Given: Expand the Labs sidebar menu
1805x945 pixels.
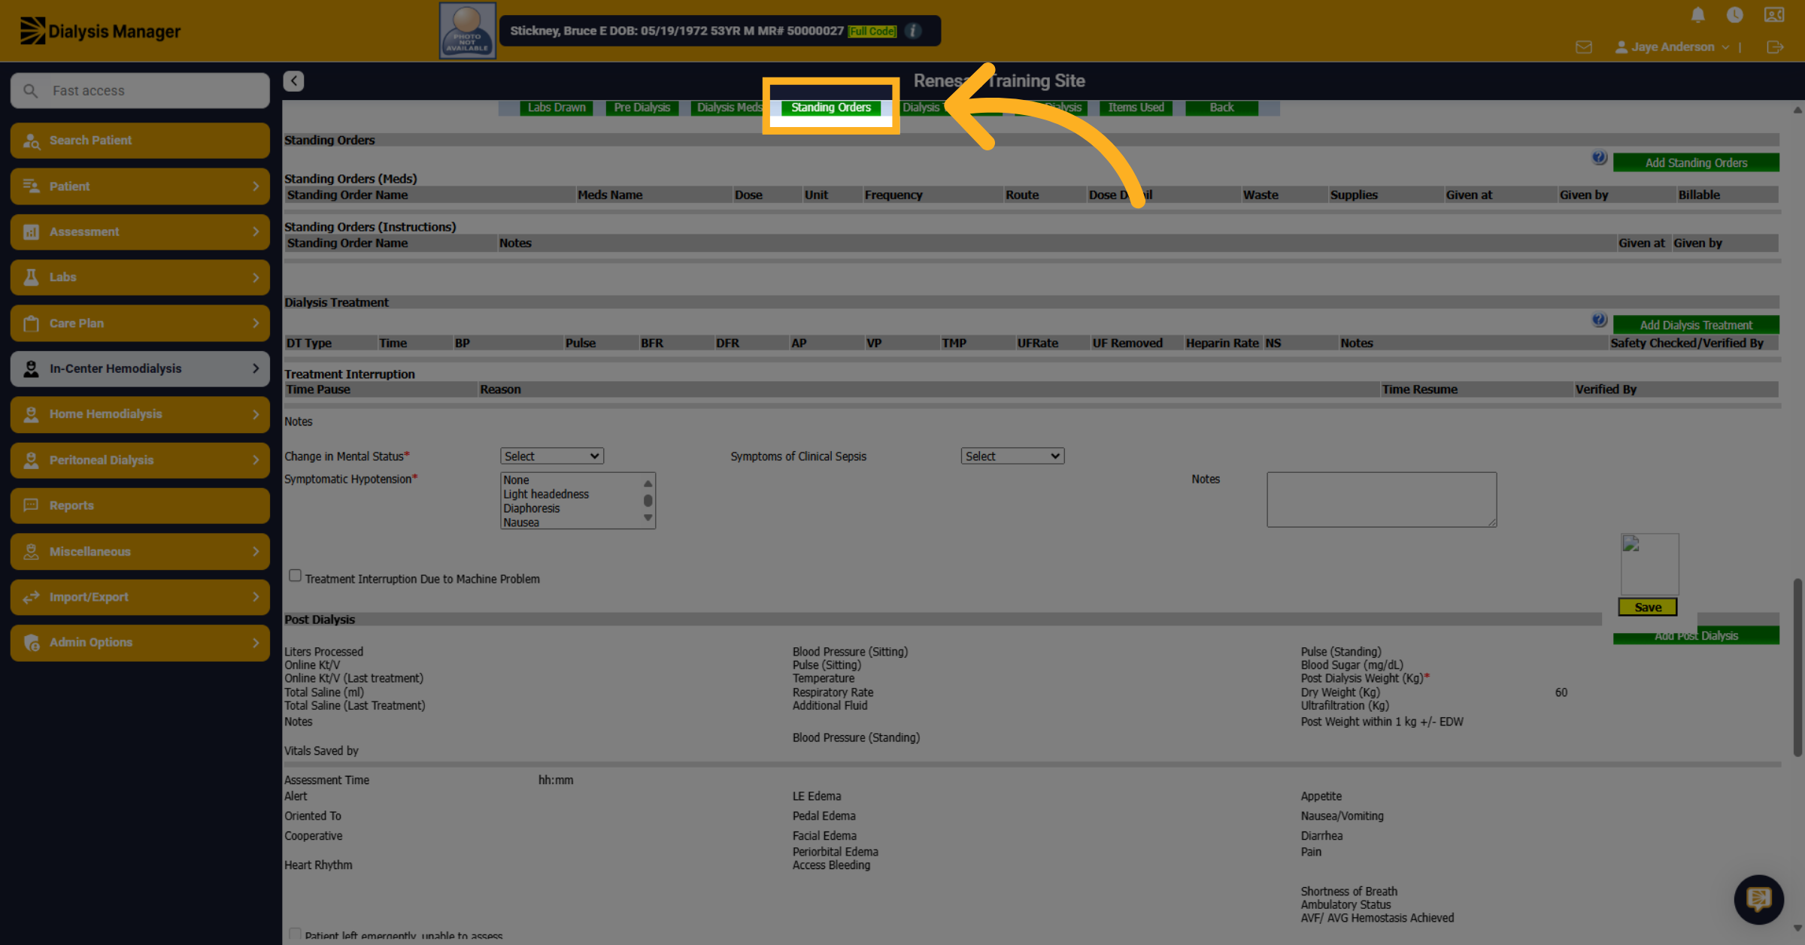Looking at the screenshot, I should pyautogui.click(x=140, y=277).
